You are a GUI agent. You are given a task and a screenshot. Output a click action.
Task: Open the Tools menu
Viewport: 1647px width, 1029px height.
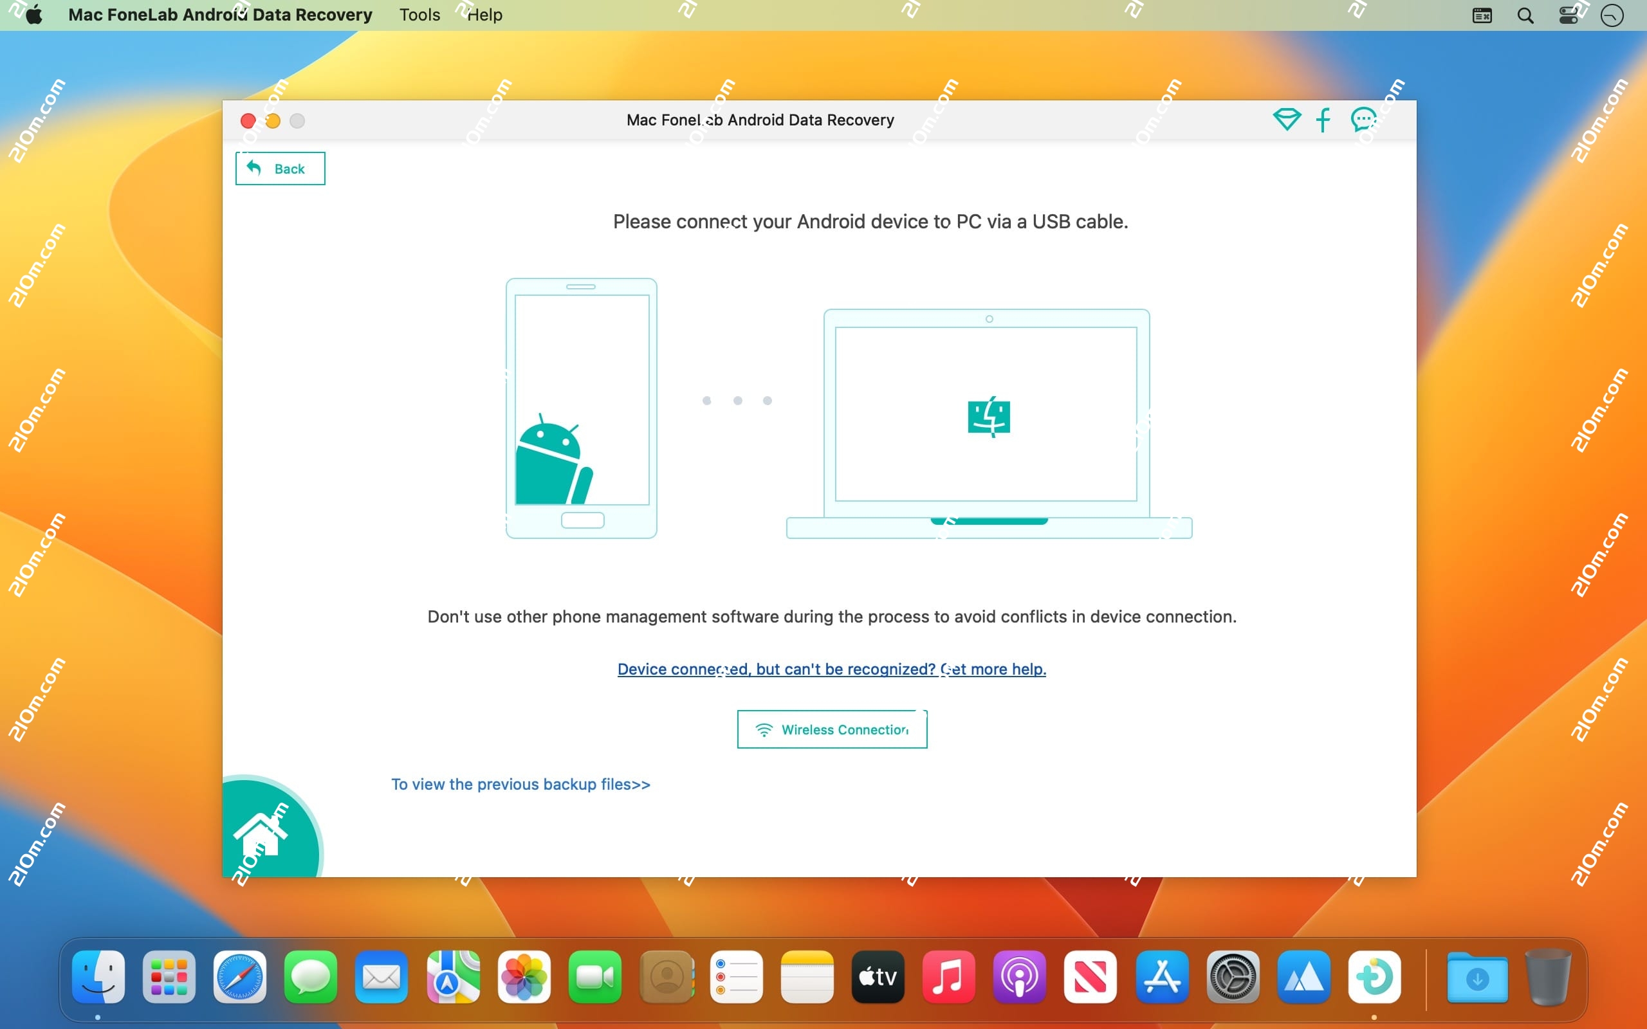tap(419, 14)
